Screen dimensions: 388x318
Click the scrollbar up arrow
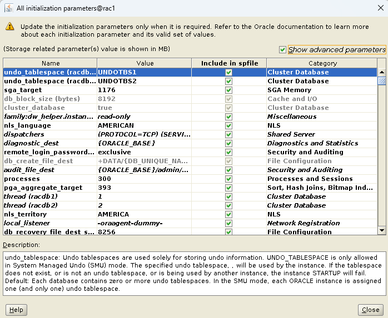(x=382, y=72)
